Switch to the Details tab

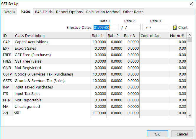coord(9,12)
